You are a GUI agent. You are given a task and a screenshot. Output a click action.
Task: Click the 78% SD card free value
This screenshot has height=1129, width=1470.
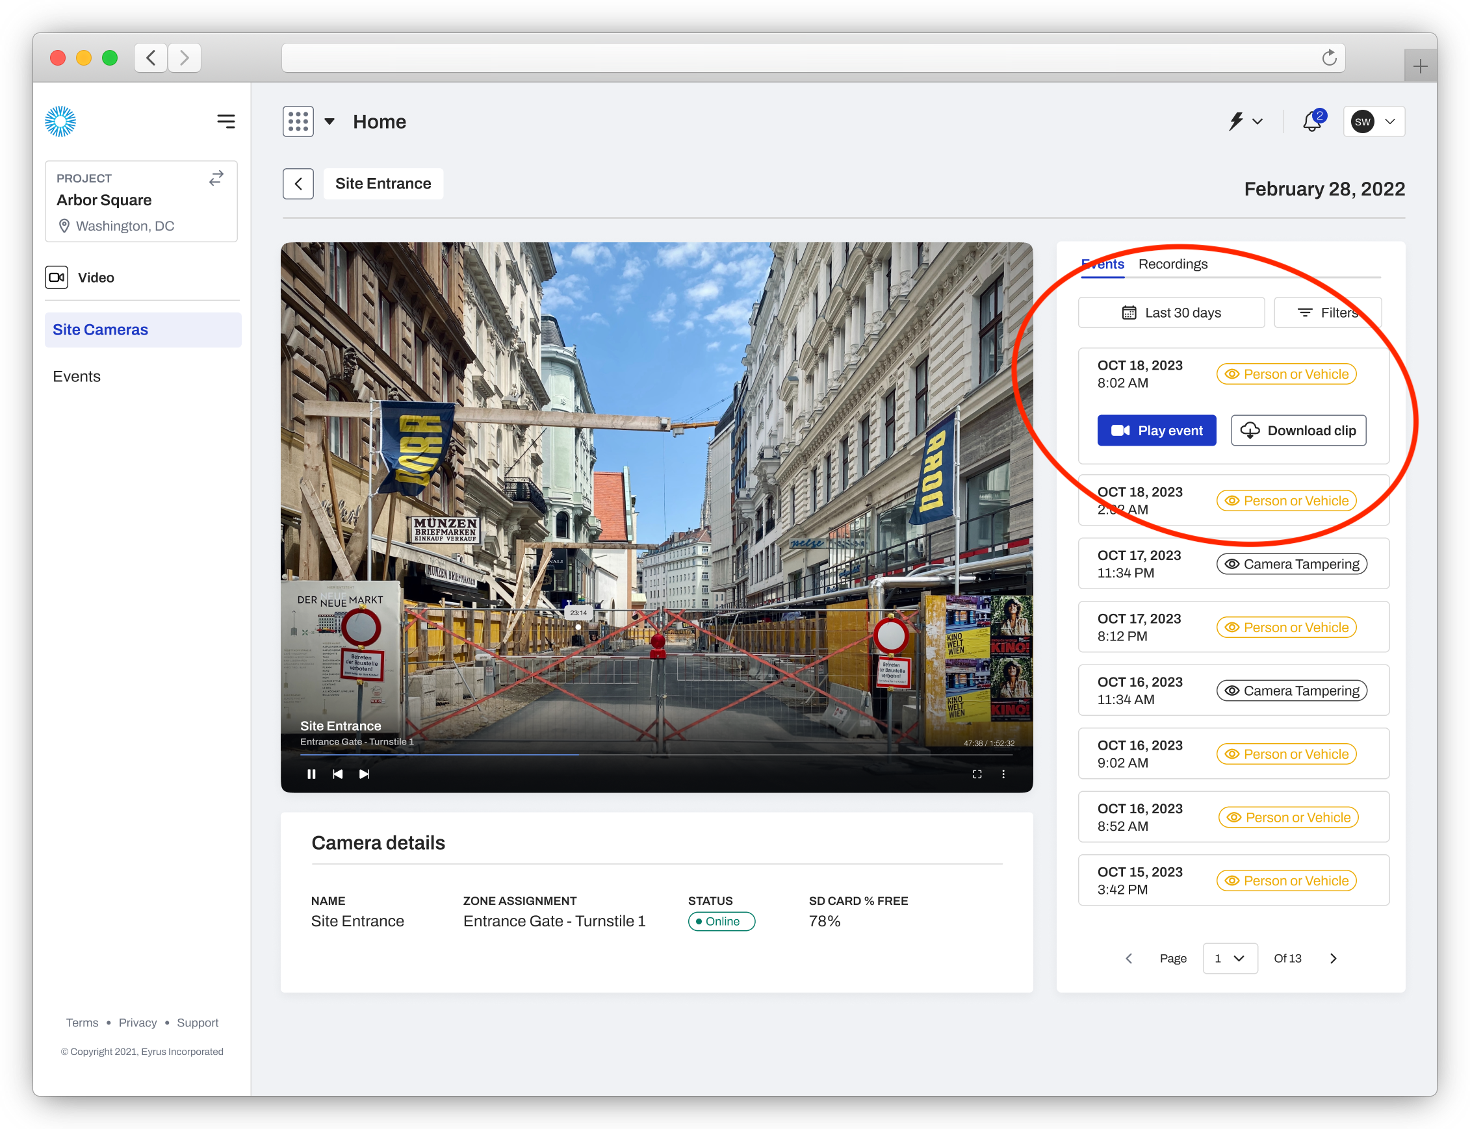pos(824,920)
